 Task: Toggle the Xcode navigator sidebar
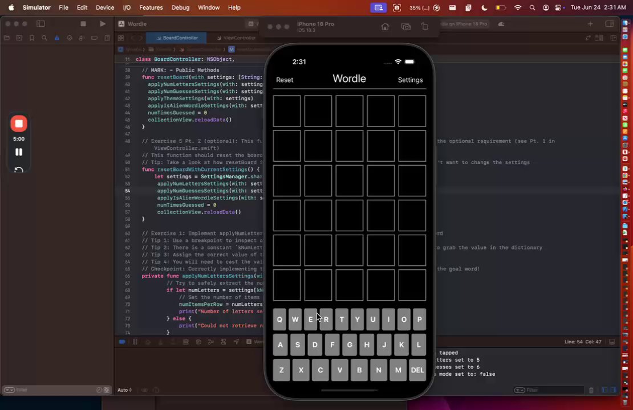coord(40,24)
